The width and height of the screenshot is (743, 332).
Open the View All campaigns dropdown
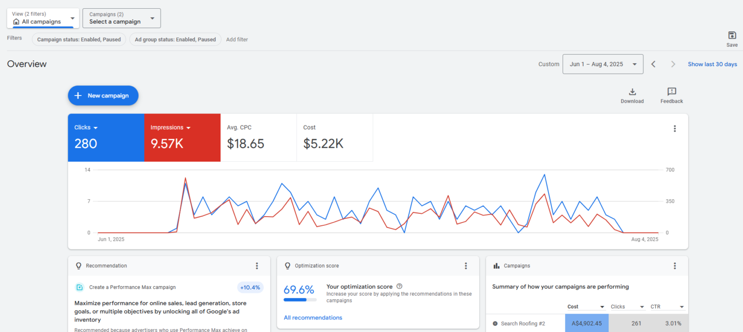[x=43, y=18]
